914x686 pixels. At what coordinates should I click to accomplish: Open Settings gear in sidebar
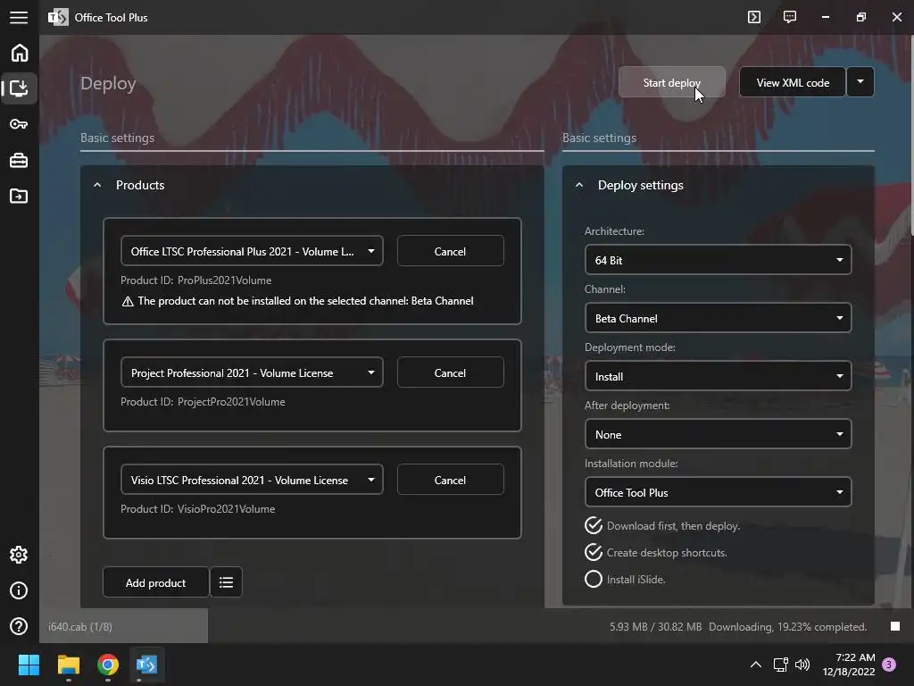(19, 555)
